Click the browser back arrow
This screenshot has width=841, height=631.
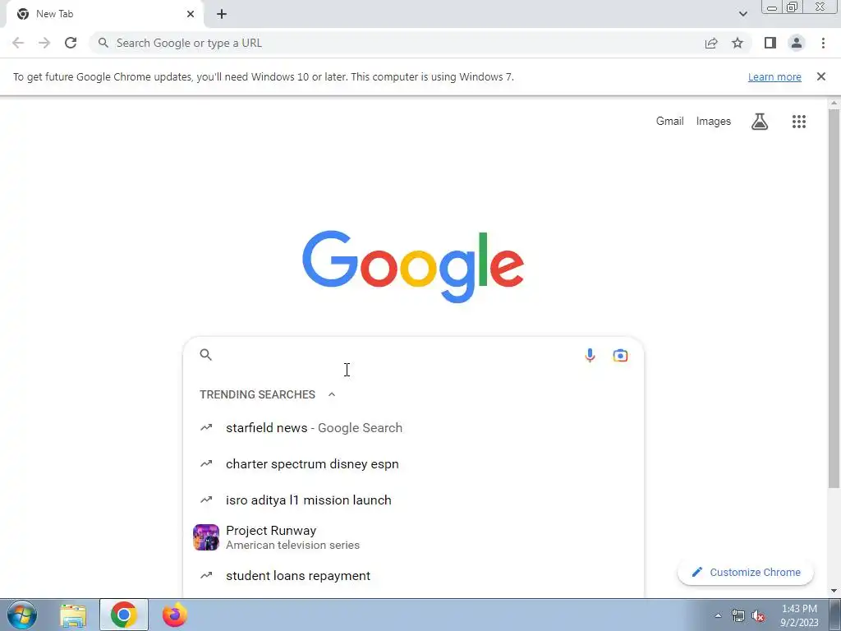point(18,43)
